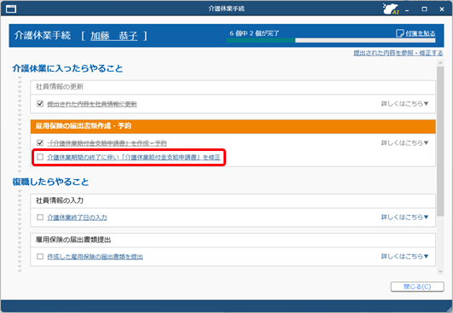Open 「介護休業給付金支給申請書」を作成・予約 link
453x313 pixels.
click(x=107, y=143)
